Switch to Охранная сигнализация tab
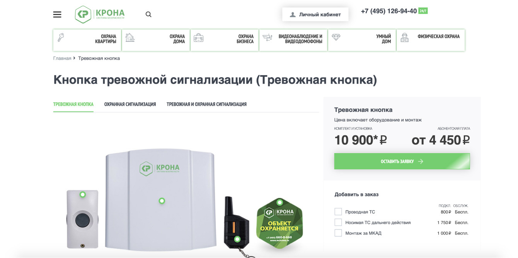Viewport: 518px width, 258px height. [130, 105]
